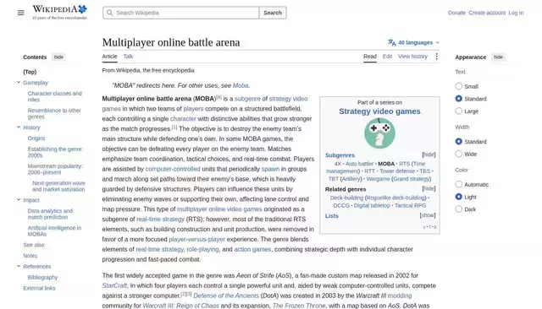542x309 pixels.
Task: Select Standard text size
Action: [458, 99]
